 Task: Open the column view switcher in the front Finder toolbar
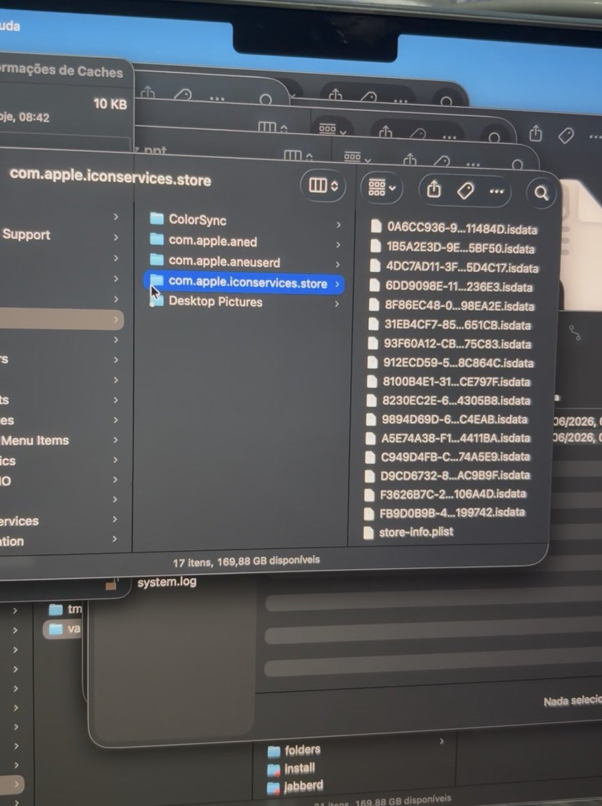point(323,186)
